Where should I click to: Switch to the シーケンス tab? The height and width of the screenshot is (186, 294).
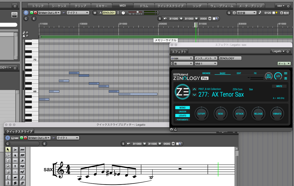59,6
